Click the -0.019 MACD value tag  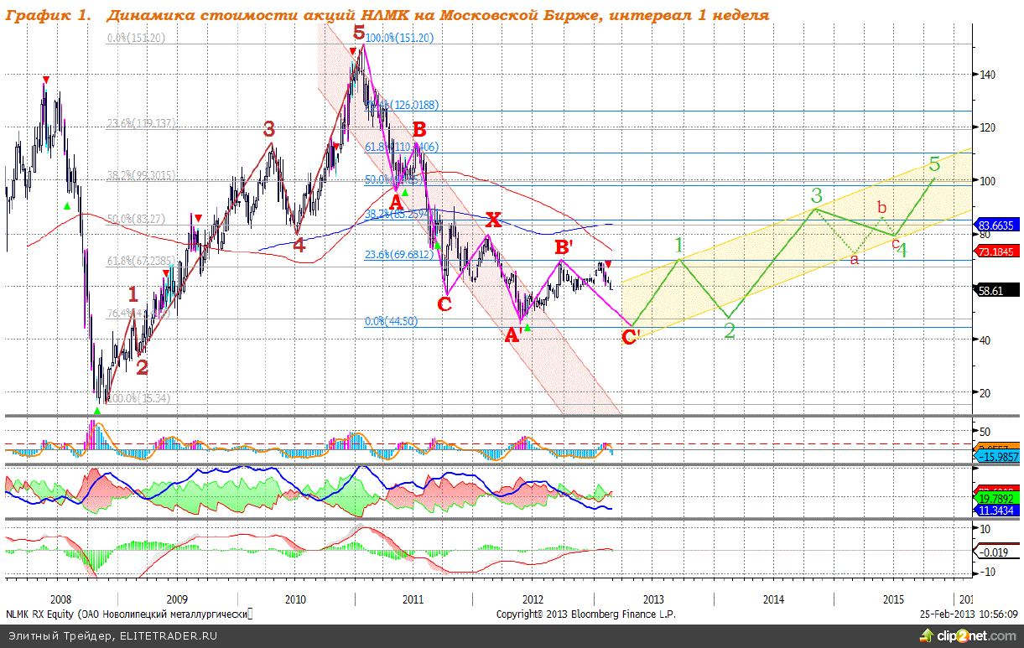[995, 552]
